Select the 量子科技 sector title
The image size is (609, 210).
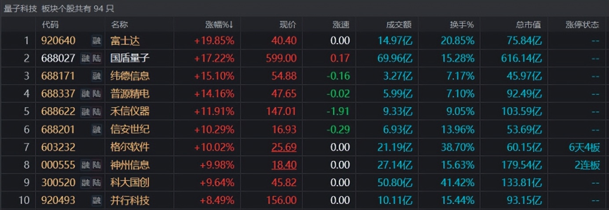click(20, 8)
